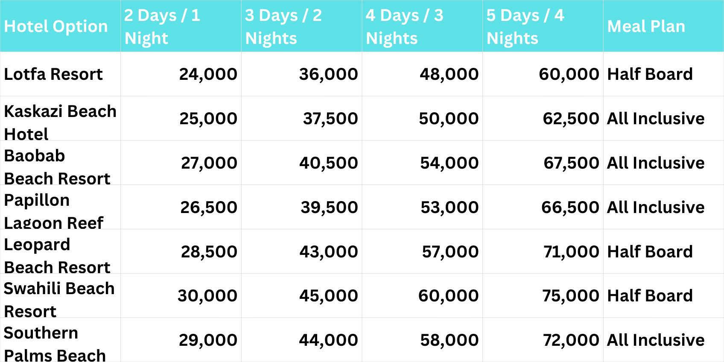724x362 pixels.
Task: Select Southern Palms' All Inclusive cell
Action: point(656,340)
